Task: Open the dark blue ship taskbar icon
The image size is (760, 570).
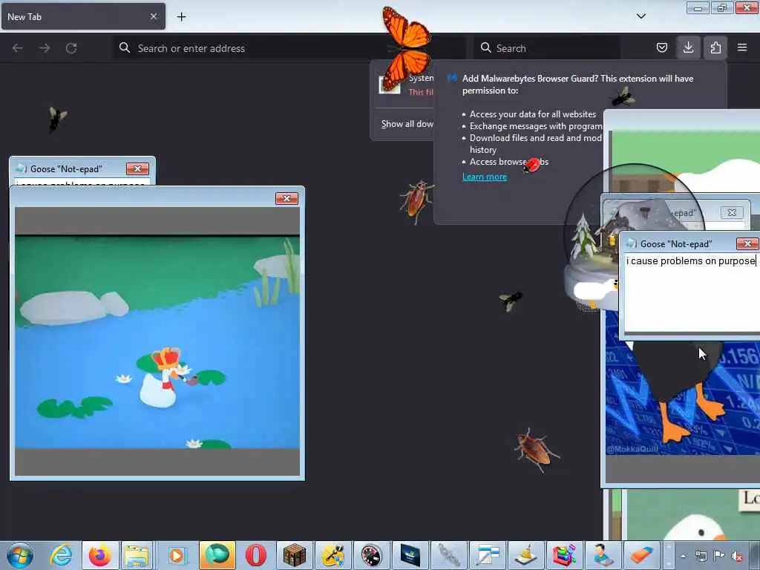Action: (410, 555)
